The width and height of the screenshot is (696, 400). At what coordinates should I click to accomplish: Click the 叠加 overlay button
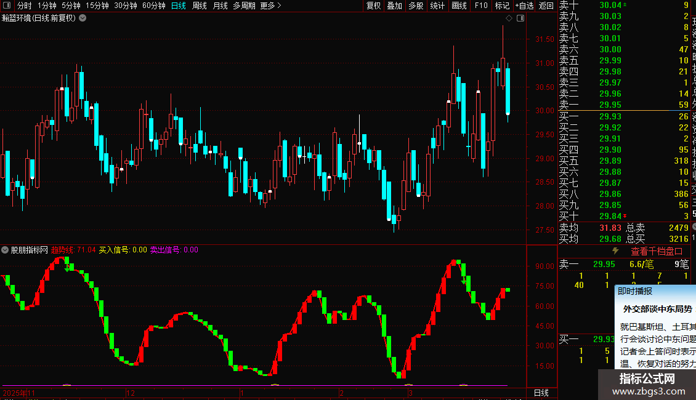click(x=395, y=6)
